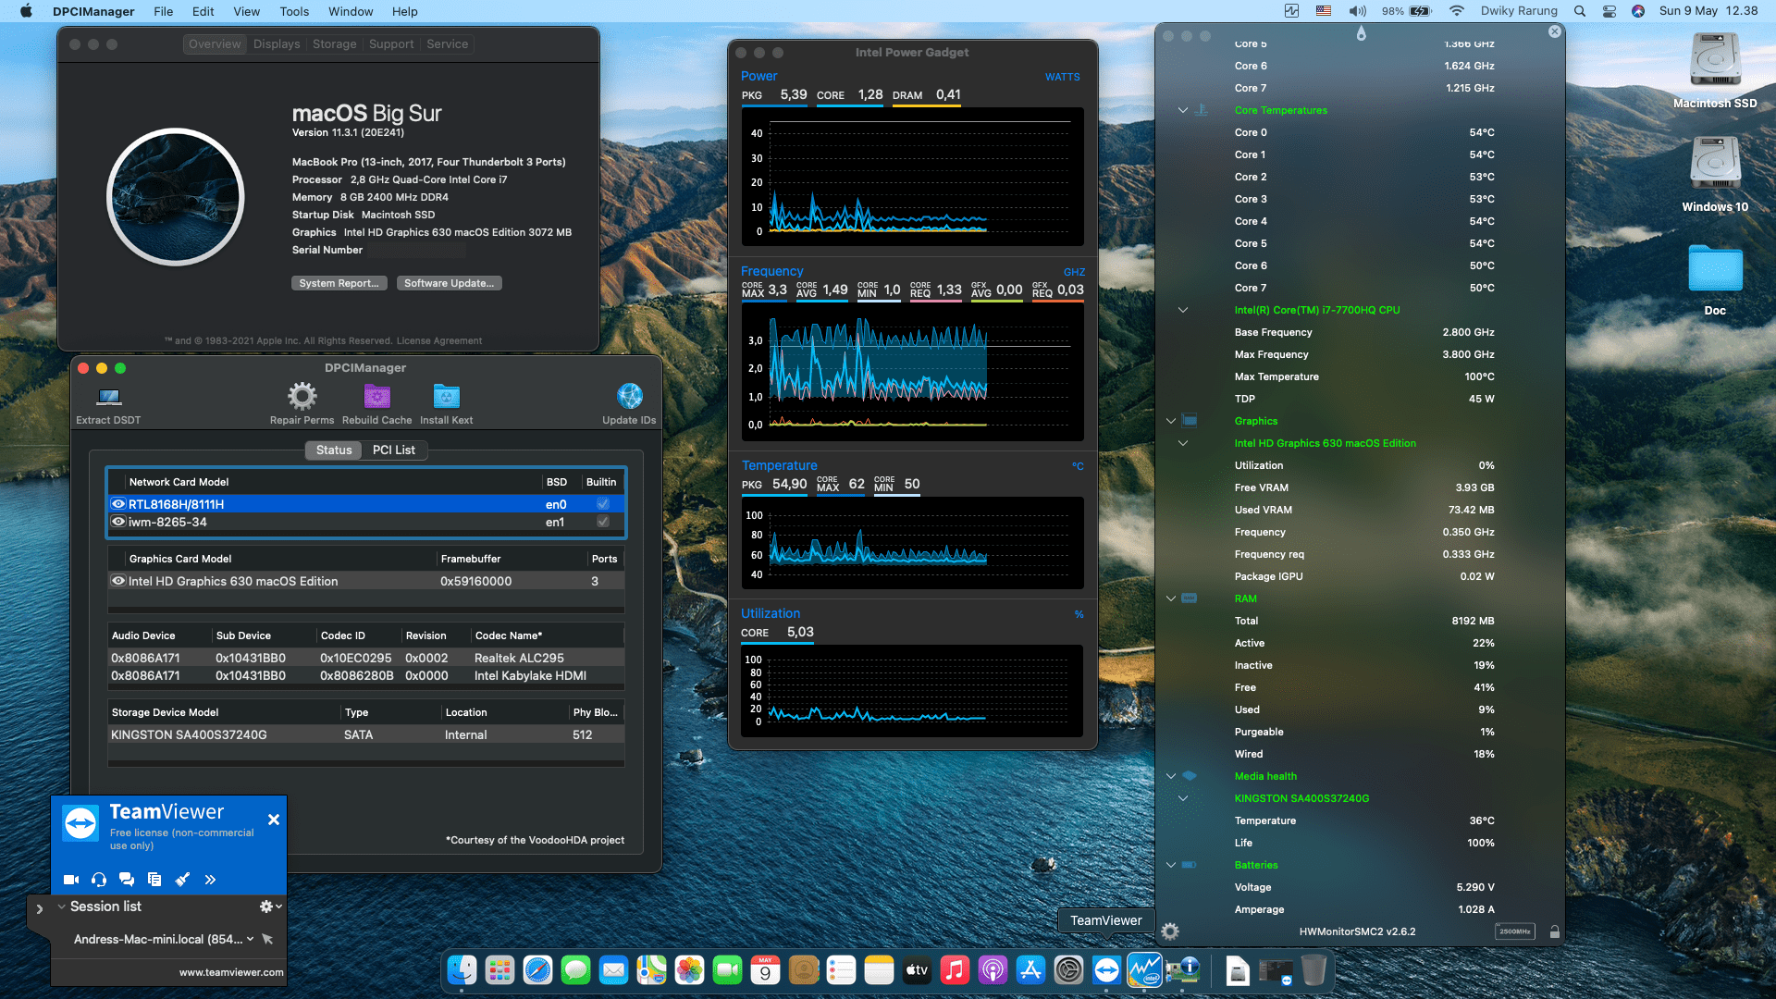This screenshot has width=1776, height=999.
Task: Toggle the Builtin checkbox for iwm-8265-34
Action: (x=603, y=522)
